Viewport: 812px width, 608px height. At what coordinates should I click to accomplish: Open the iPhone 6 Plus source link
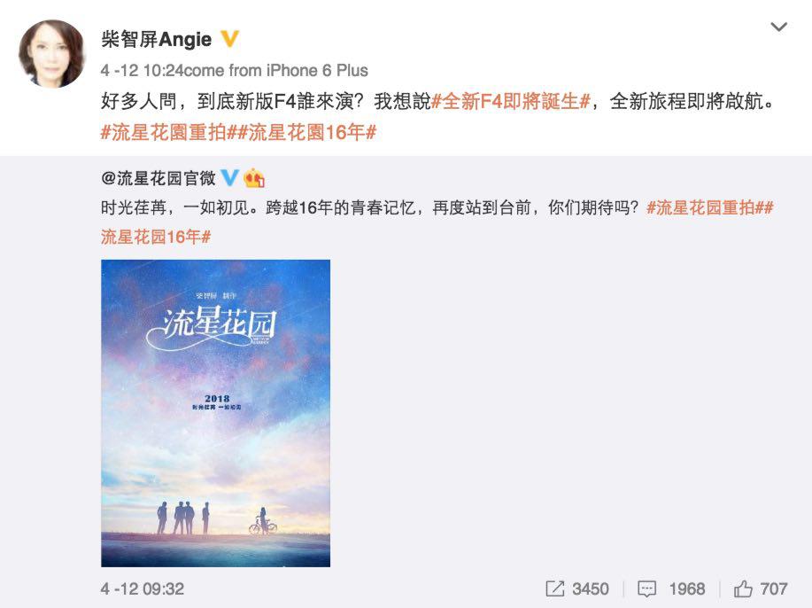pos(317,71)
